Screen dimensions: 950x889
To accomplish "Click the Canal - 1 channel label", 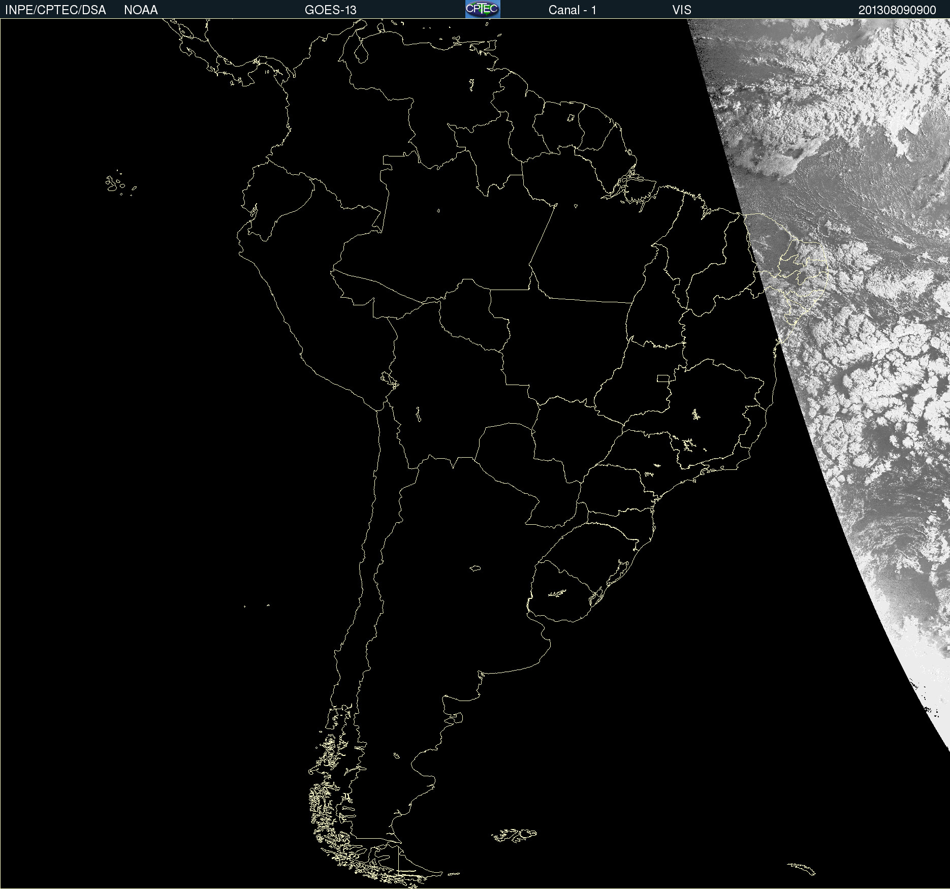I will tap(572, 10).
